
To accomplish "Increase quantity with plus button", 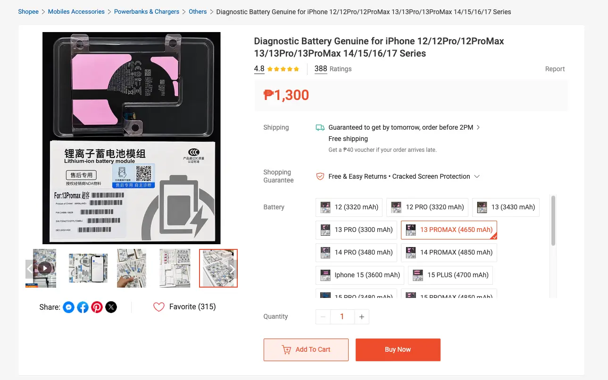I will (362, 317).
